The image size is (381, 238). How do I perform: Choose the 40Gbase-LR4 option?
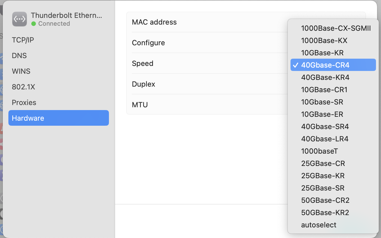click(325, 139)
